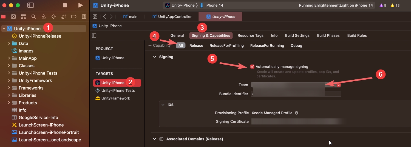The width and height of the screenshot is (411, 147).
Task: Hide the project and targets list sidebar
Action: point(94,36)
